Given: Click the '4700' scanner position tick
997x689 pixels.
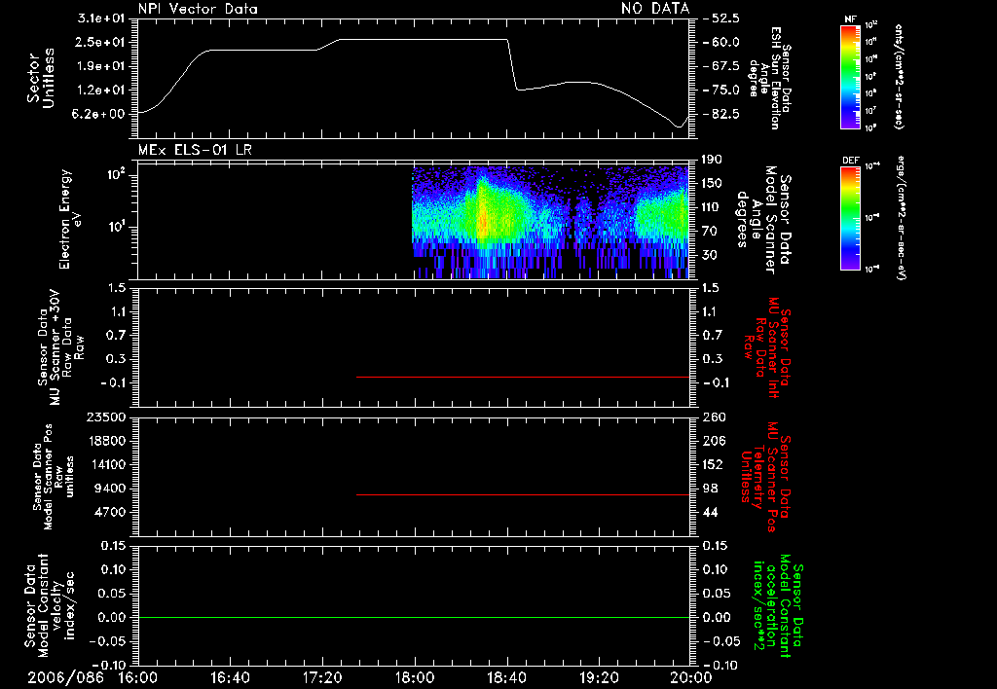Looking at the screenshot, I should tap(110, 512).
